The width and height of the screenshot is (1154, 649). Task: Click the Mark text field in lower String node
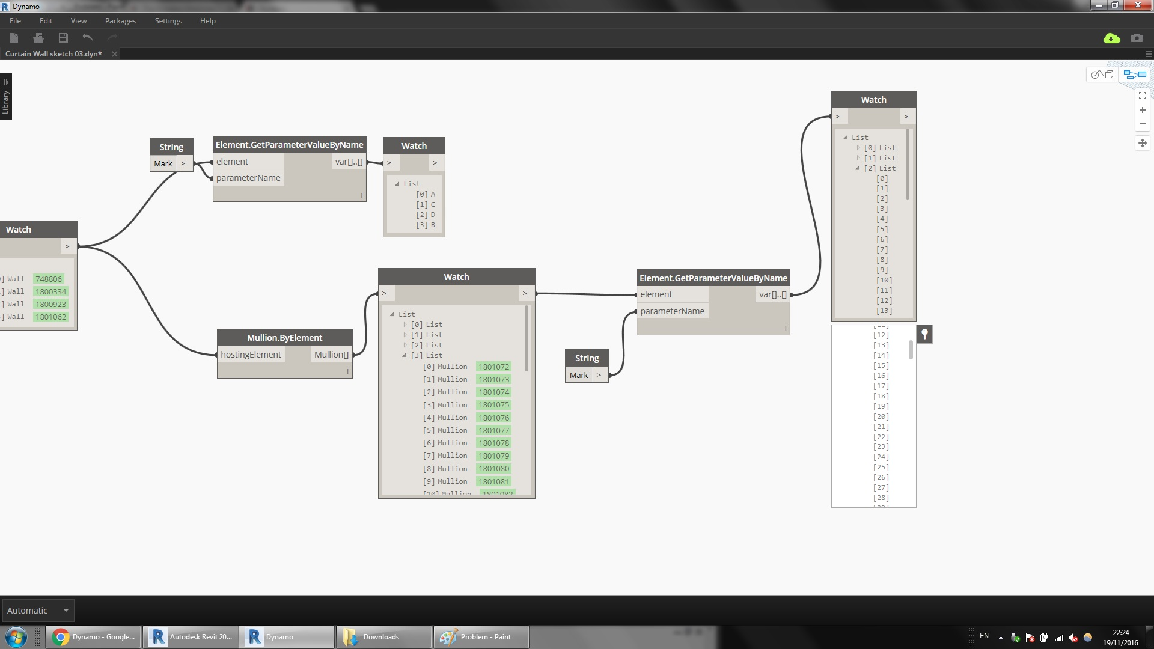tap(579, 376)
